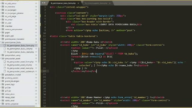Click 'Nama Buku' text on line 13
Image resolution: width=192 pixels, height=108 pixels.
click(93, 42)
